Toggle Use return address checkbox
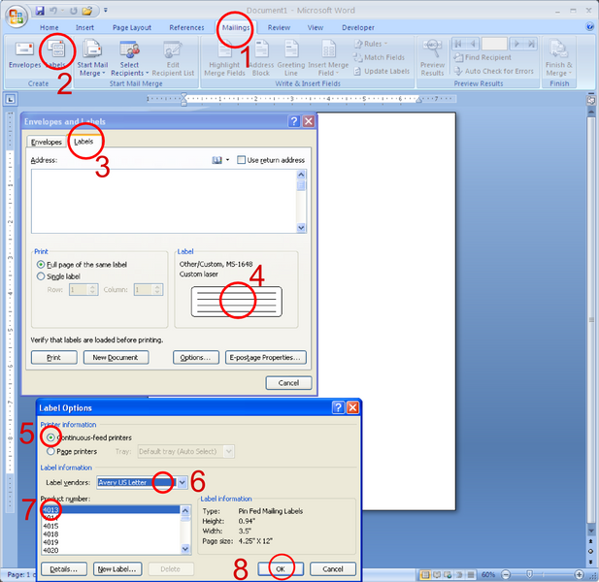This screenshot has width=599, height=582. tap(241, 160)
